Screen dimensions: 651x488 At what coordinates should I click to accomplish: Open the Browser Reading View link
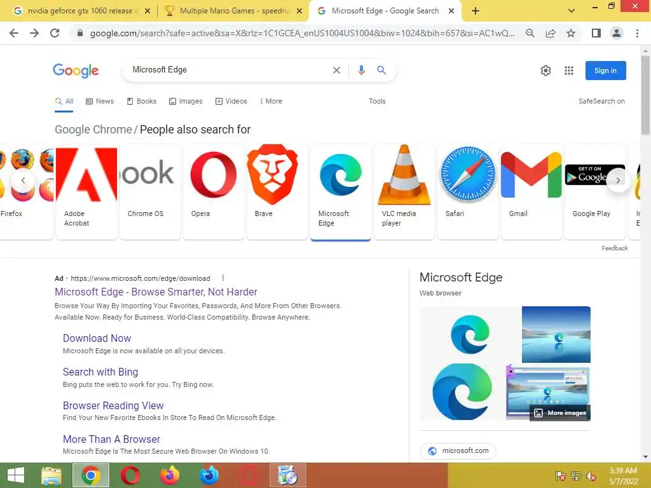coord(113,405)
